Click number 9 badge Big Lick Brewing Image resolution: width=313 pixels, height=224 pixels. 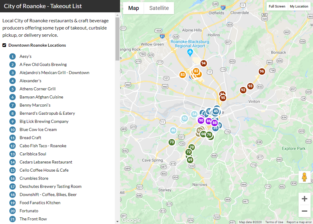click(13, 122)
